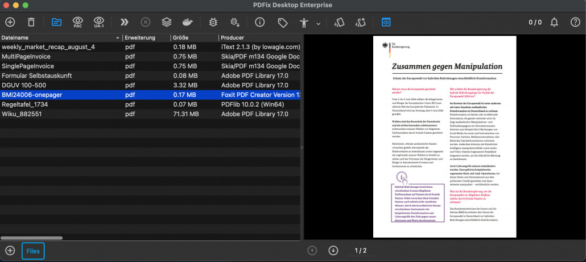
Task: Click the layers stack icon
Action: [166, 22]
